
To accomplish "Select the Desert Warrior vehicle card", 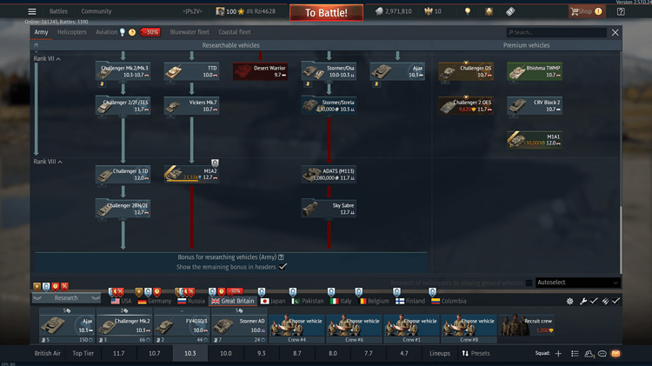I will click(260, 71).
